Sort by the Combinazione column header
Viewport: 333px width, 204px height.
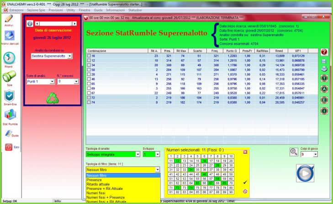(x=117, y=51)
